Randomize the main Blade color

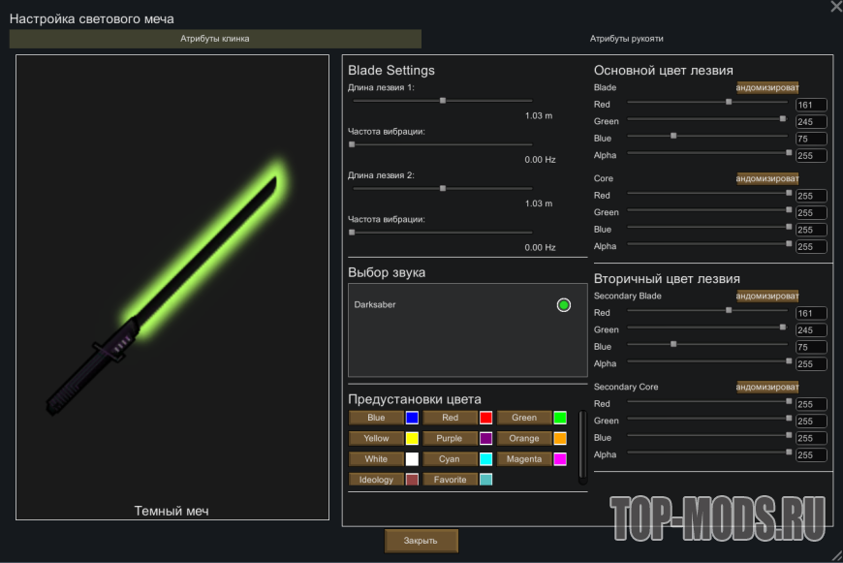click(767, 87)
